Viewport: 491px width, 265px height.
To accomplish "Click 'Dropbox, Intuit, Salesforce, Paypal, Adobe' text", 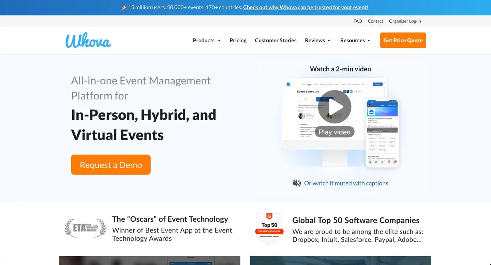I will [357, 239].
